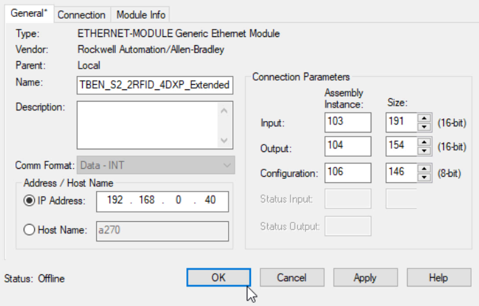Switch to the Connection tab
479x306 pixels.
coord(81,14)
